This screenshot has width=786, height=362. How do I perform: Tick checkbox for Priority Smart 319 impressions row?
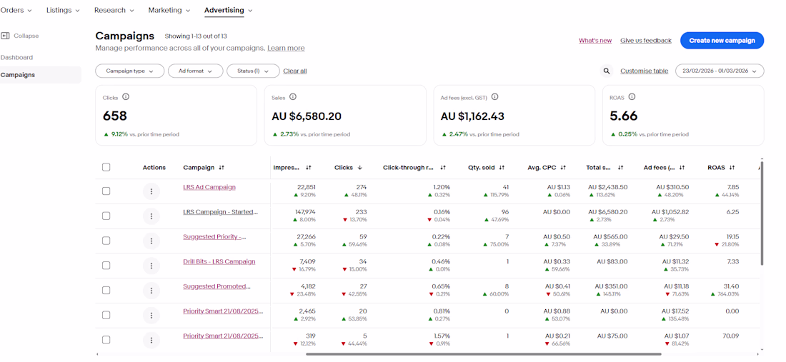[106, 340]
